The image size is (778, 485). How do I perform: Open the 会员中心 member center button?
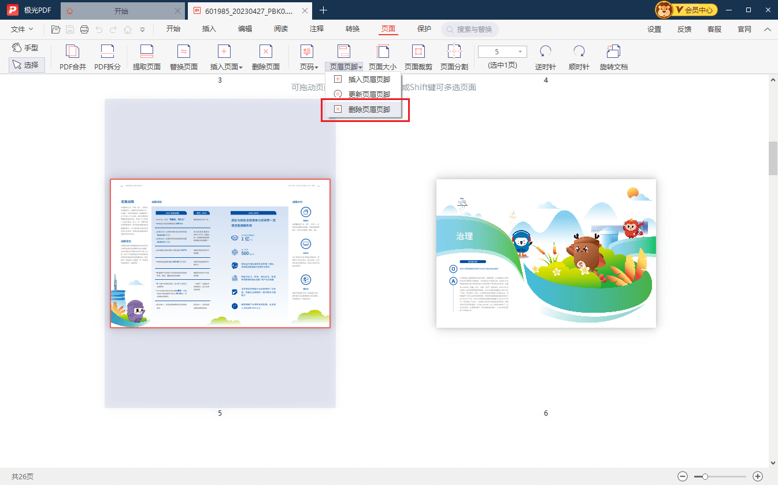pos(687,10)
